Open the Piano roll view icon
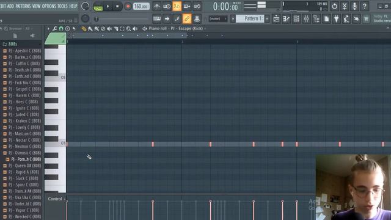Image resolution: width=391 pixels, height=220 pixels. click(x=287, y=19)
